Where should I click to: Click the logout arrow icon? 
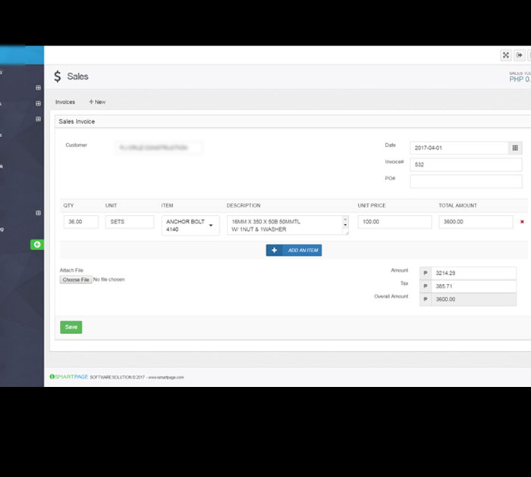[519, 55]
